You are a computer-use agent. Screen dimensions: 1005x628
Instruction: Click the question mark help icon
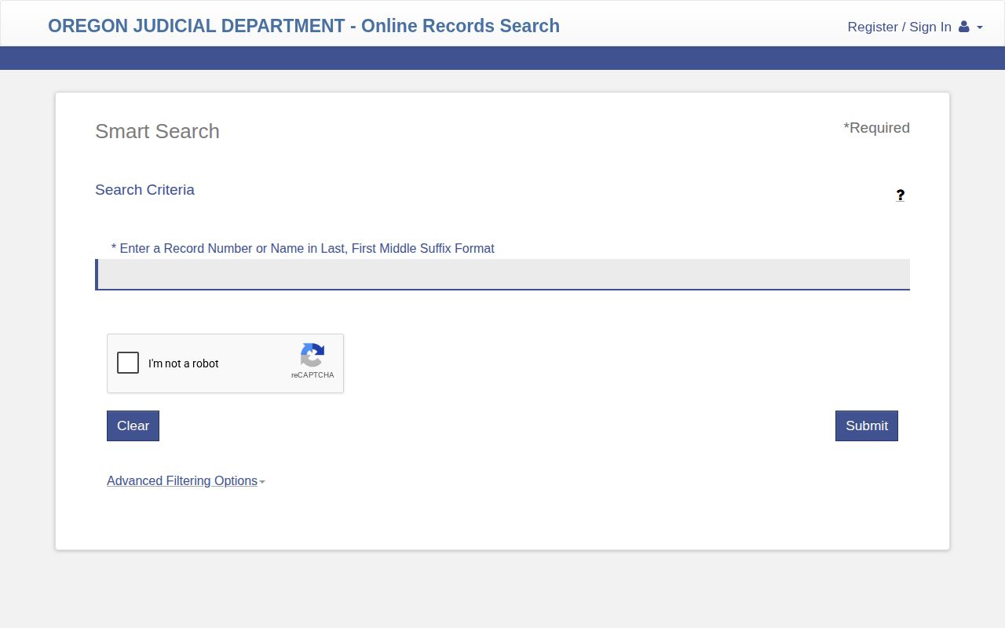901,195
